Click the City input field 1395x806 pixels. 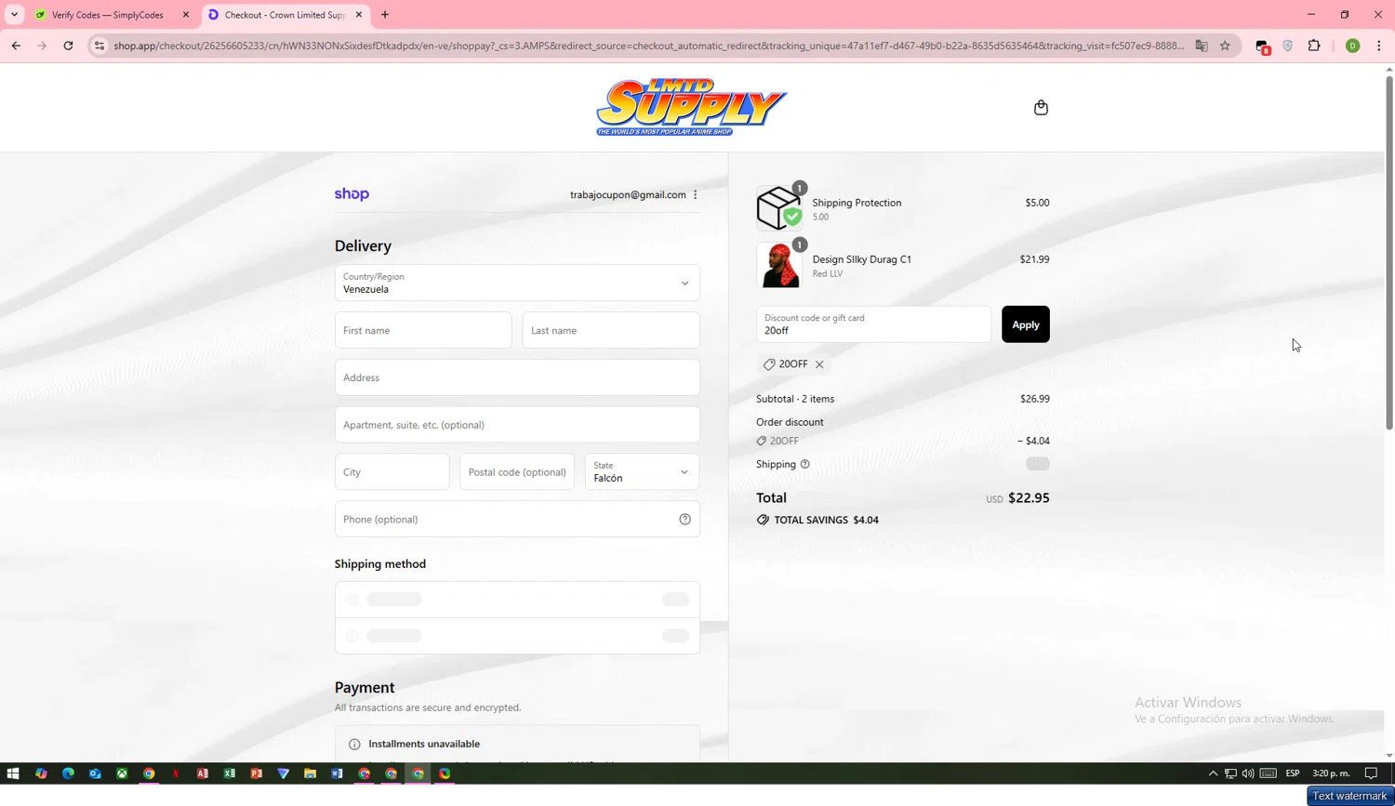(392, 472)
